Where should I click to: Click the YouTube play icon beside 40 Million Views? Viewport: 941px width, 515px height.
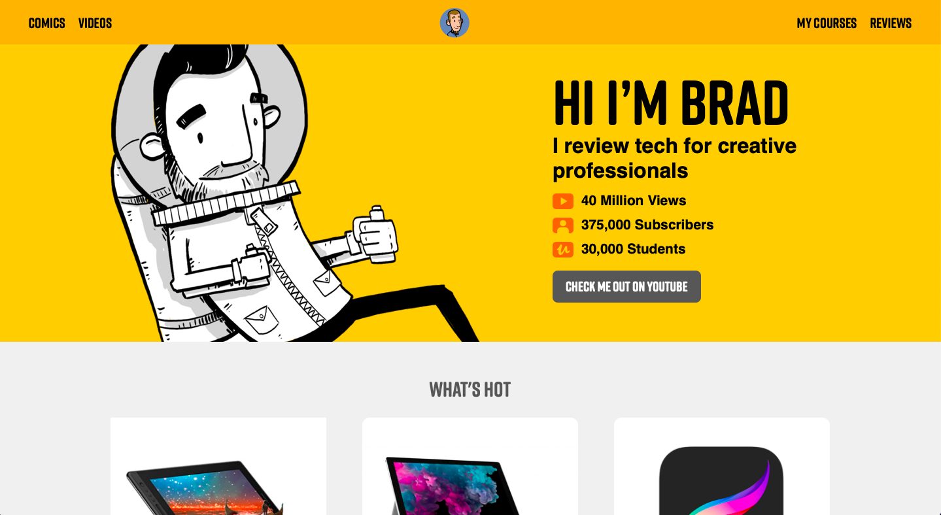563,201
